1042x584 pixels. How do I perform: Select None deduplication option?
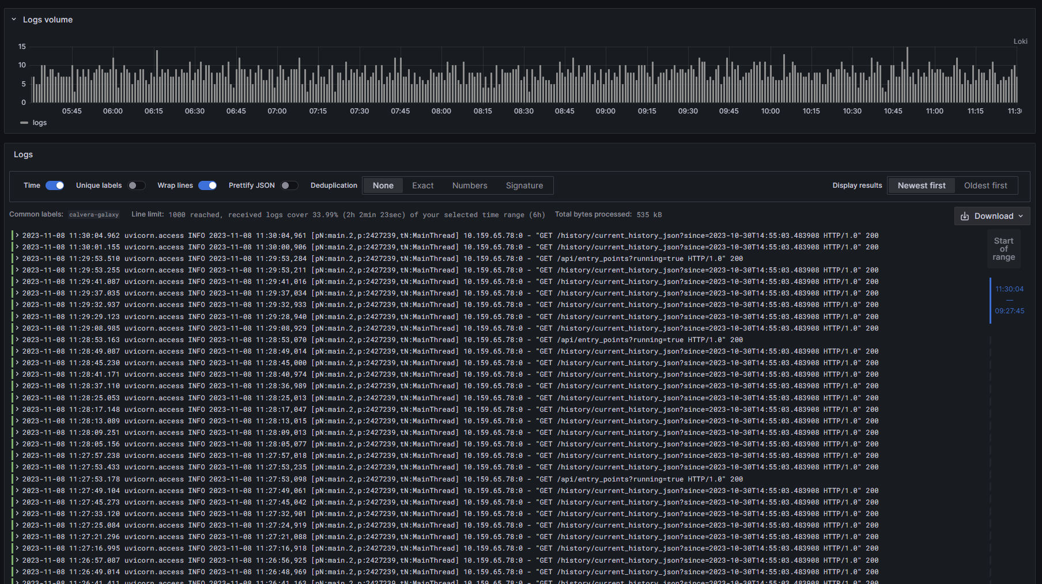[383, 185]
